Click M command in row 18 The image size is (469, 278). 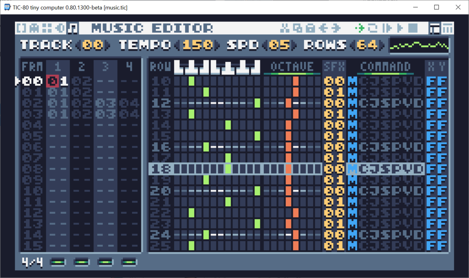point(353,169)
